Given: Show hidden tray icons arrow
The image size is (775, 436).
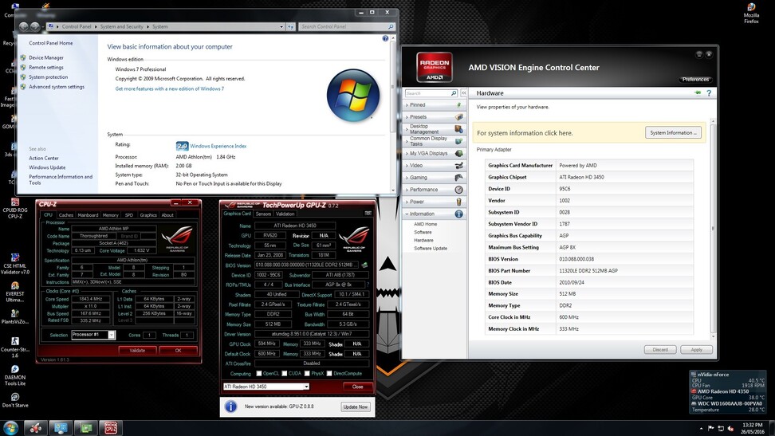Looking at the screenshot, I should click(x=701, y=429).
